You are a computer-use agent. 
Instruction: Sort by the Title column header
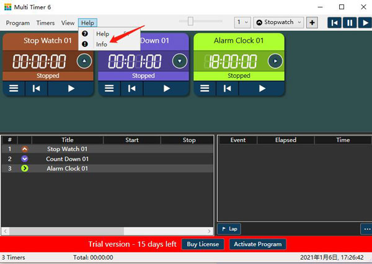pyautogui.click(x=68, y=140)
